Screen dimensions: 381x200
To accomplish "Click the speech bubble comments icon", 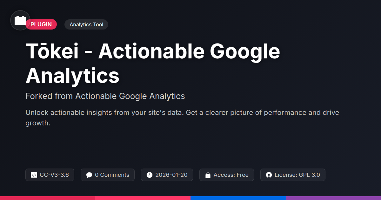I will coord(89,175).
